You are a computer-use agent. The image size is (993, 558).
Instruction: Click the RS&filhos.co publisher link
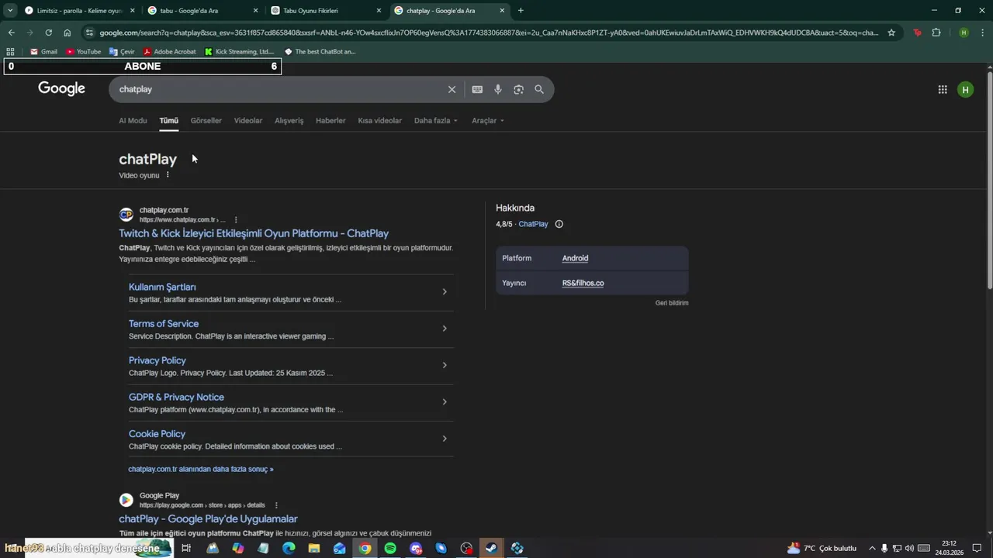point(583,283)
